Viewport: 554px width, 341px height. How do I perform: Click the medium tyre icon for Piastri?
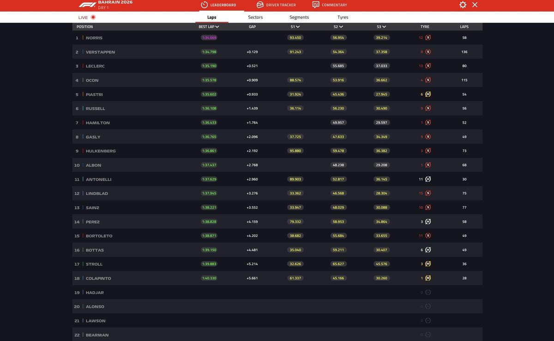428,94
